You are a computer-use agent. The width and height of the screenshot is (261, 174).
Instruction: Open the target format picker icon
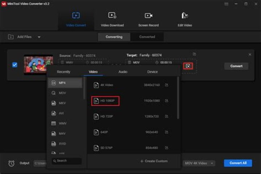click(188, 66)
